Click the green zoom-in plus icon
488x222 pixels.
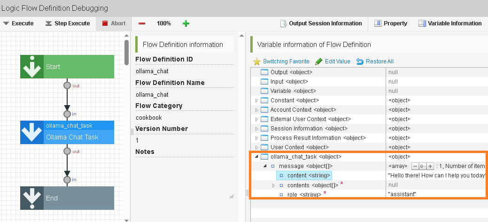tap(186, 23)
